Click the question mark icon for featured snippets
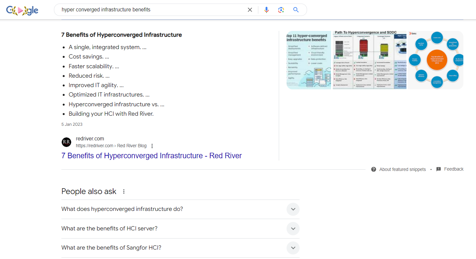476x259 pixels. tap(374, 169)
